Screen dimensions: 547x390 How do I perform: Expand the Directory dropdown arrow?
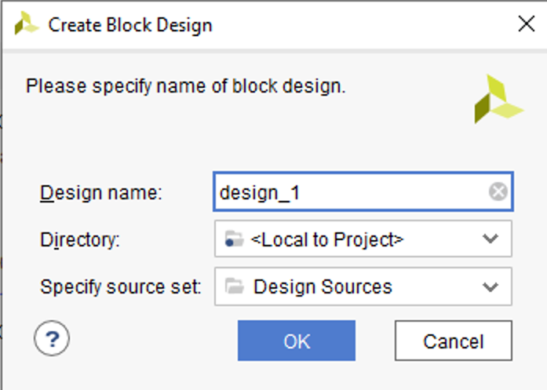pos(490,239)
